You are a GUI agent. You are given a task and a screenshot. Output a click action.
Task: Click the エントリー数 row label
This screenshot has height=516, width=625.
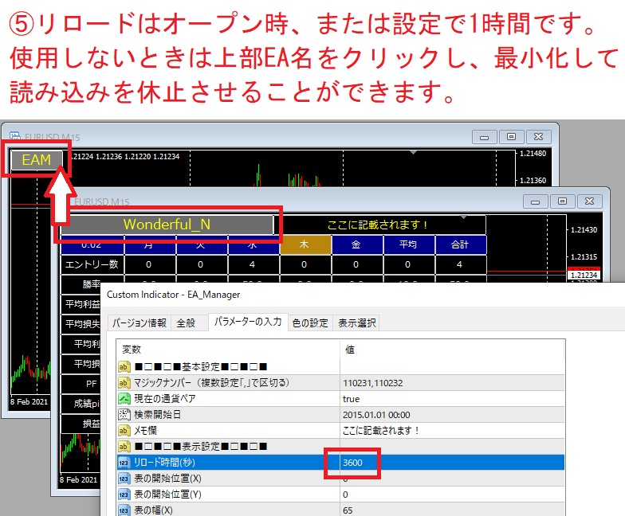92,264
